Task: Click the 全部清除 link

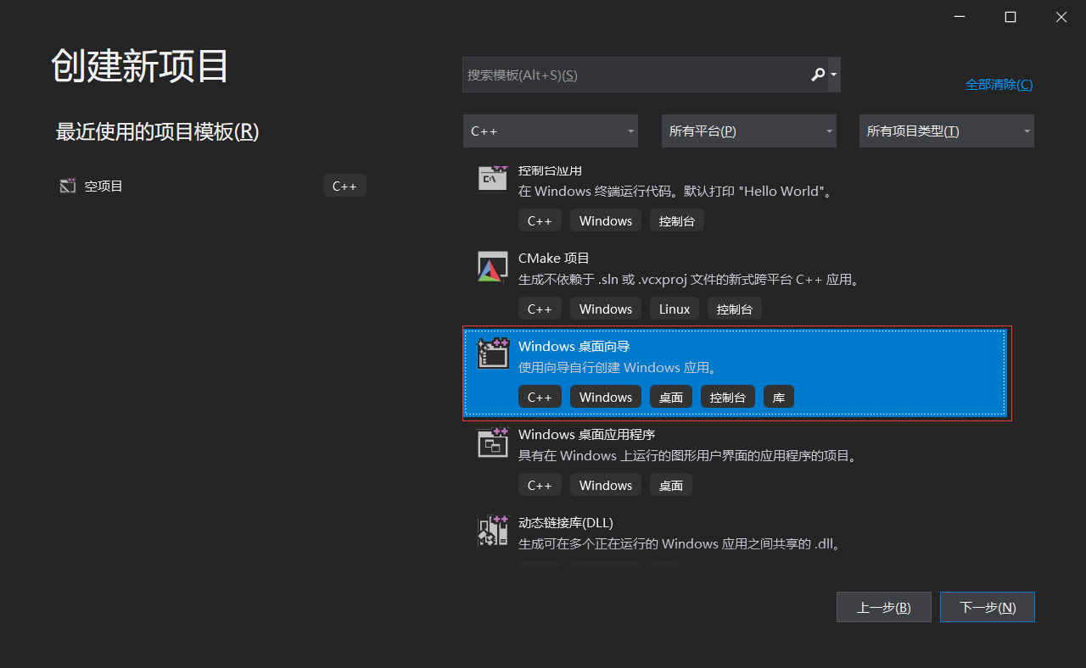Action: (x=999, y=84)
